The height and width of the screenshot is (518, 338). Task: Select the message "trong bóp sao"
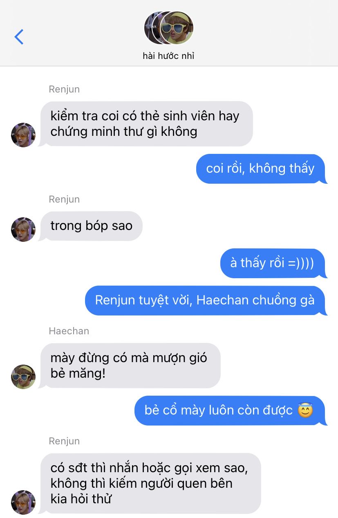92,226
